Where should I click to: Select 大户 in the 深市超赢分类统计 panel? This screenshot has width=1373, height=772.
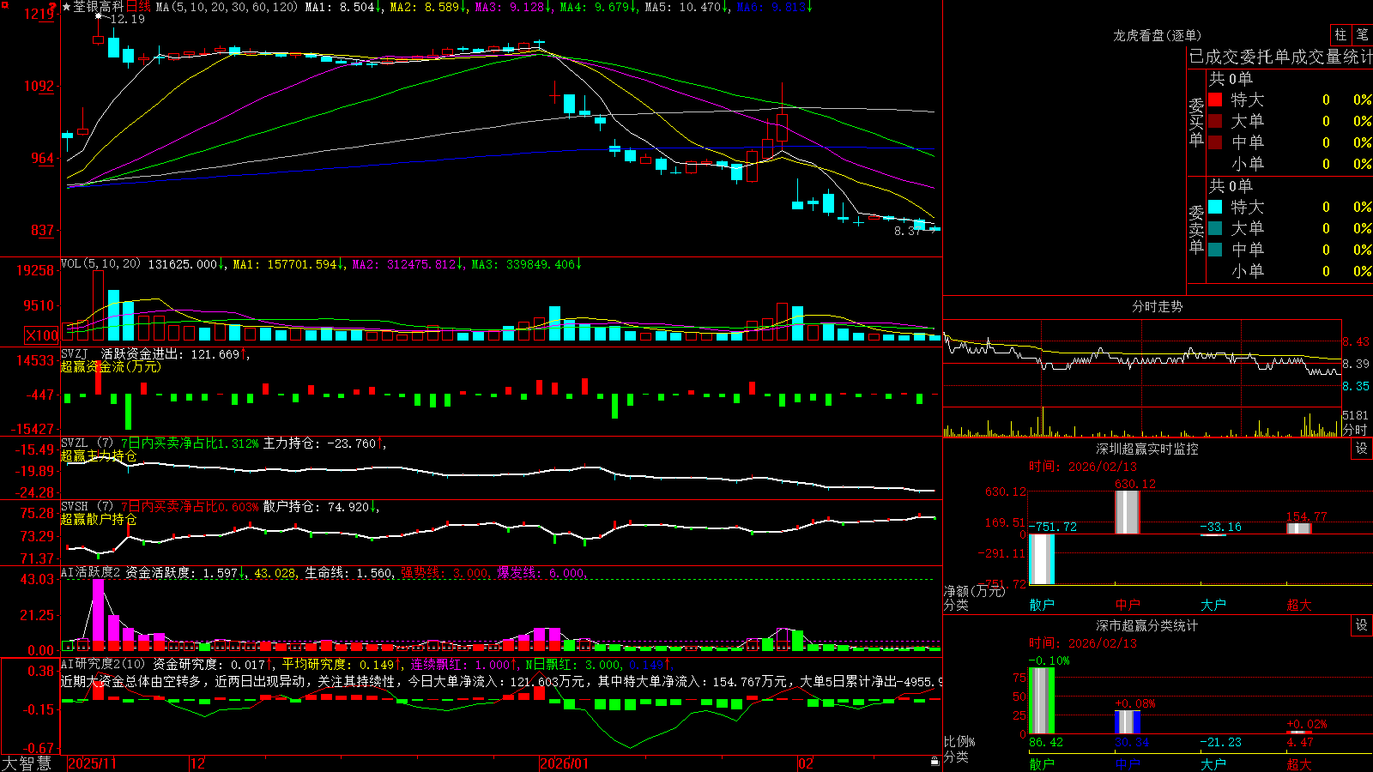[x=1213, y=763]
